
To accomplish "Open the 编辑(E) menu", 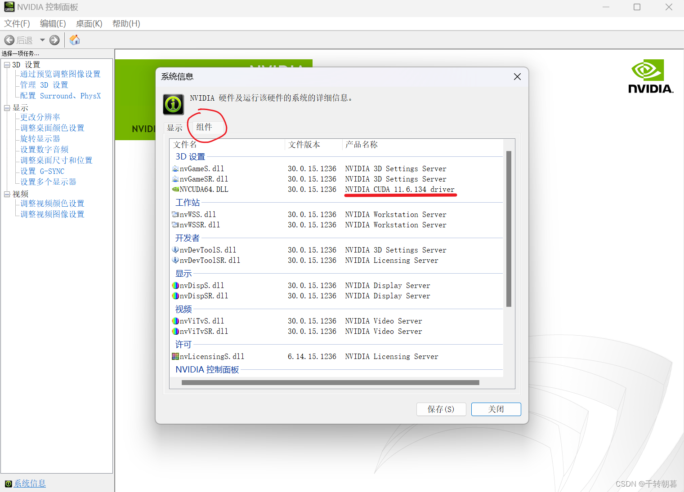I will (53, 24).
